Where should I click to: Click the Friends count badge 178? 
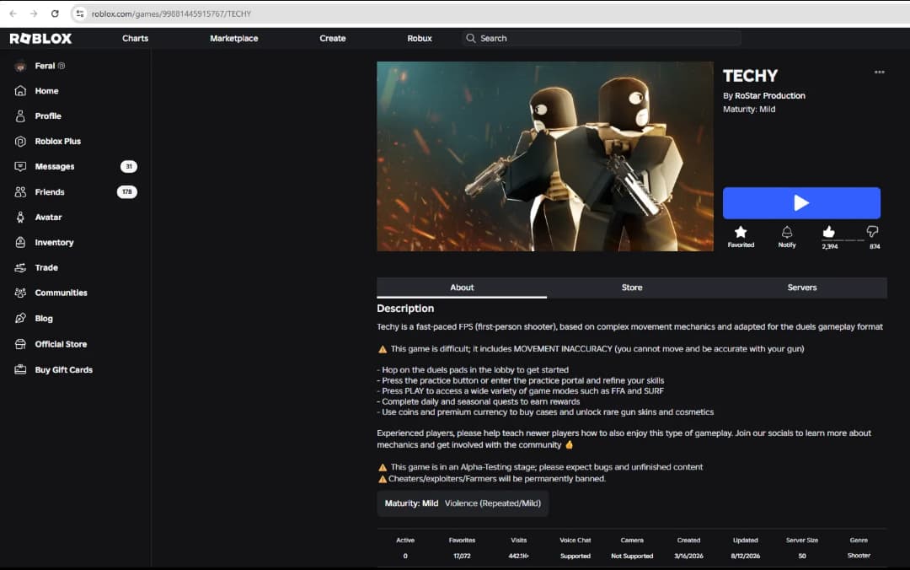pyautogui.click(x=127, y=191)
